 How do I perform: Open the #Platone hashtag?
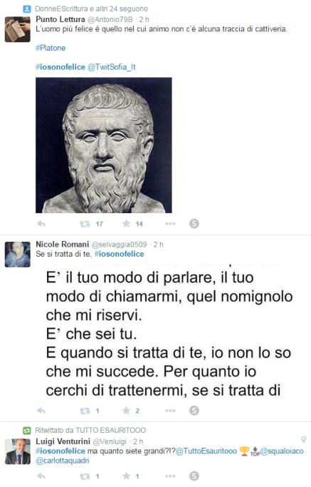(x=51, y=48)
